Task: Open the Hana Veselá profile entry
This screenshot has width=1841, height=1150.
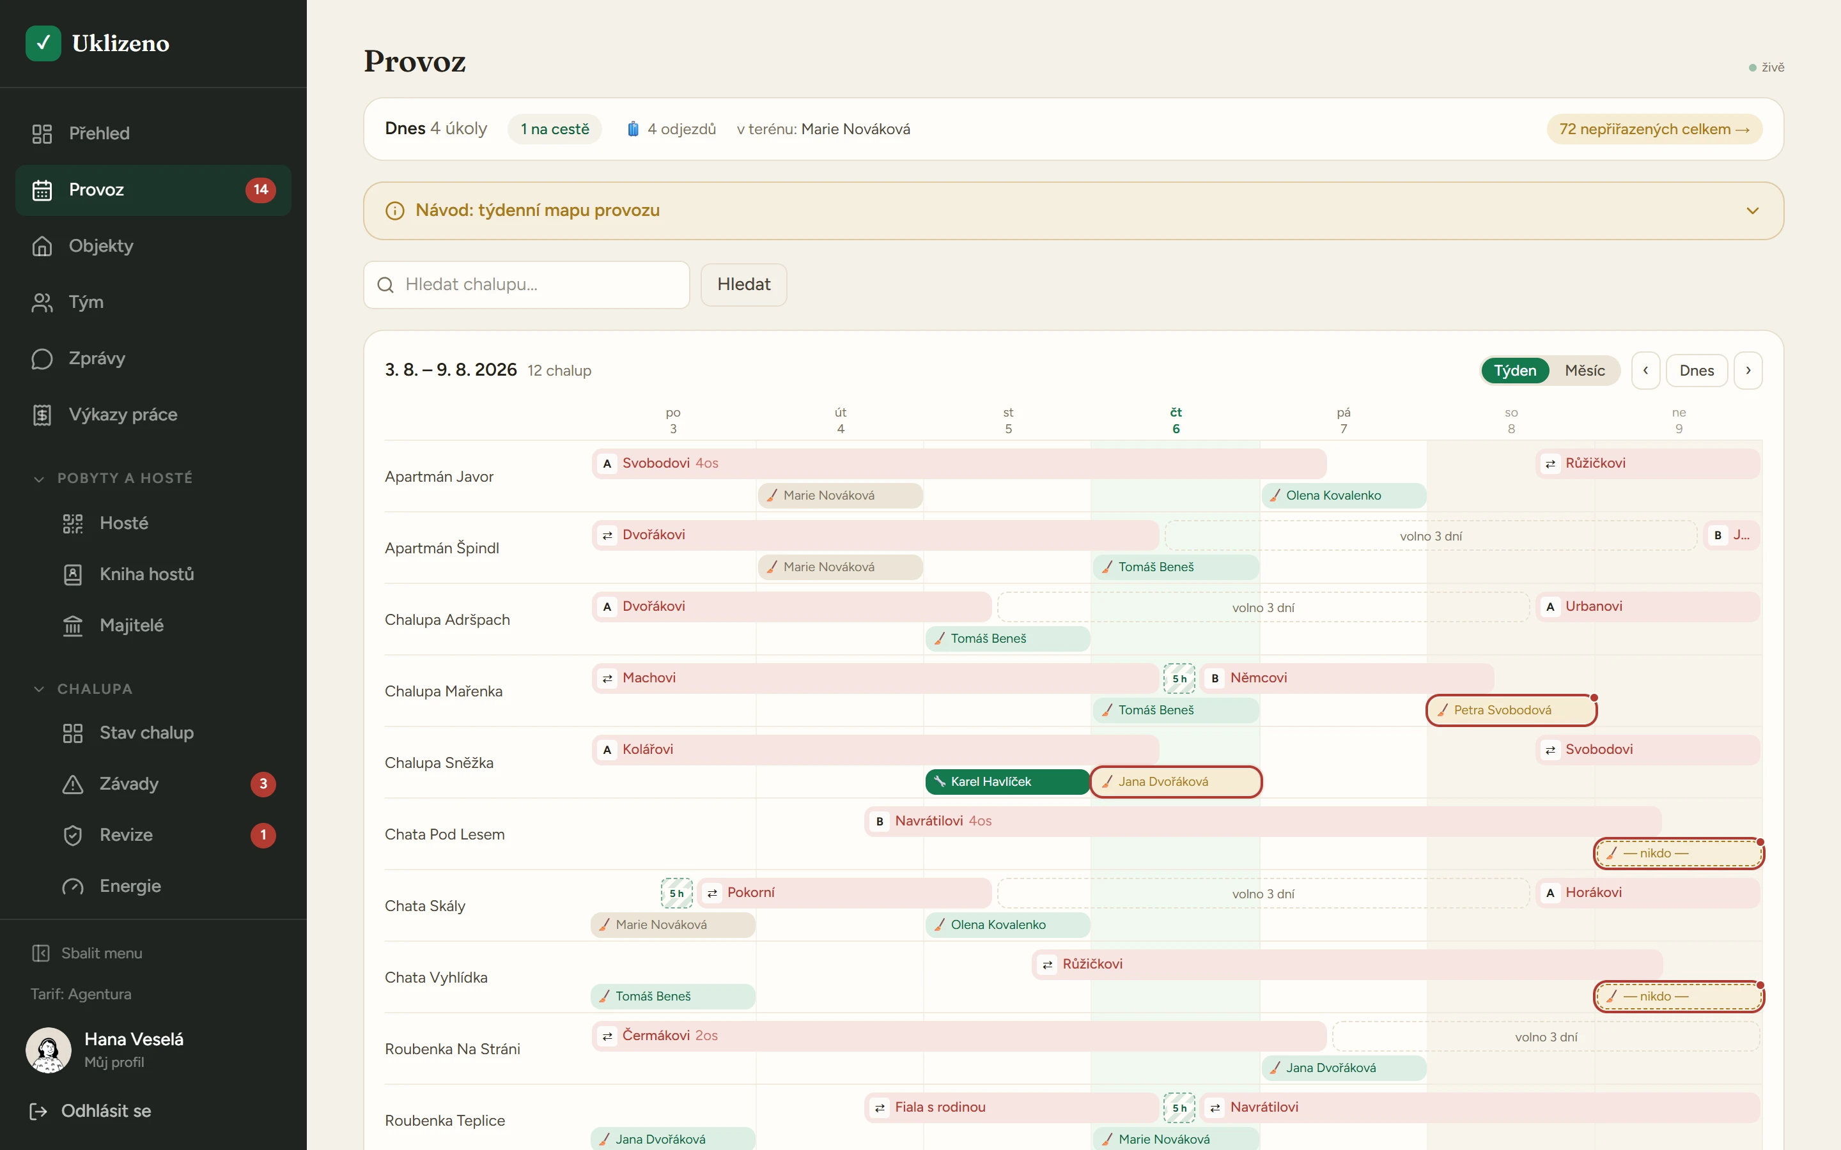Action: (153, 1050)
